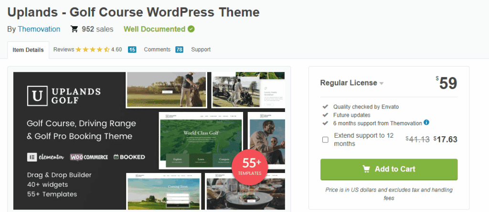Click the struck-through price $41.13
Viewport: 489px width, 212px height.
pos(417,140)
